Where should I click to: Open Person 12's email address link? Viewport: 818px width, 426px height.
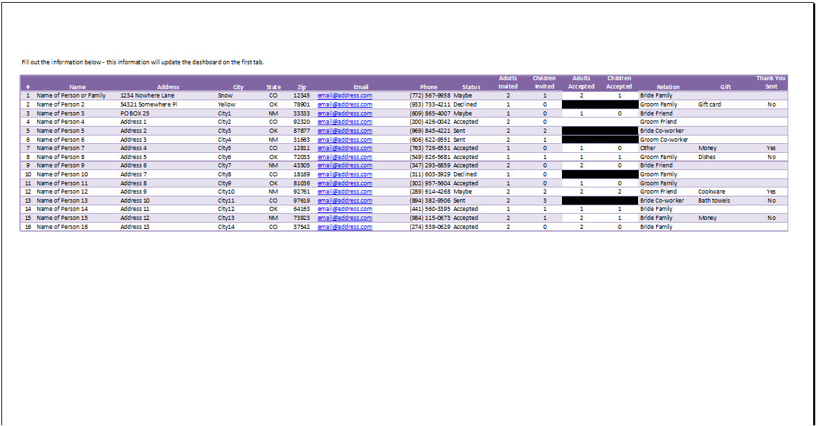point(345,192)
